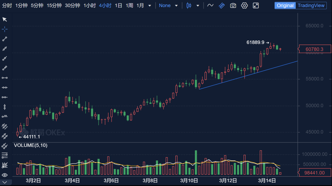
Task: Select the price line tool labeled 123
Action: click(x=5, y=116)
